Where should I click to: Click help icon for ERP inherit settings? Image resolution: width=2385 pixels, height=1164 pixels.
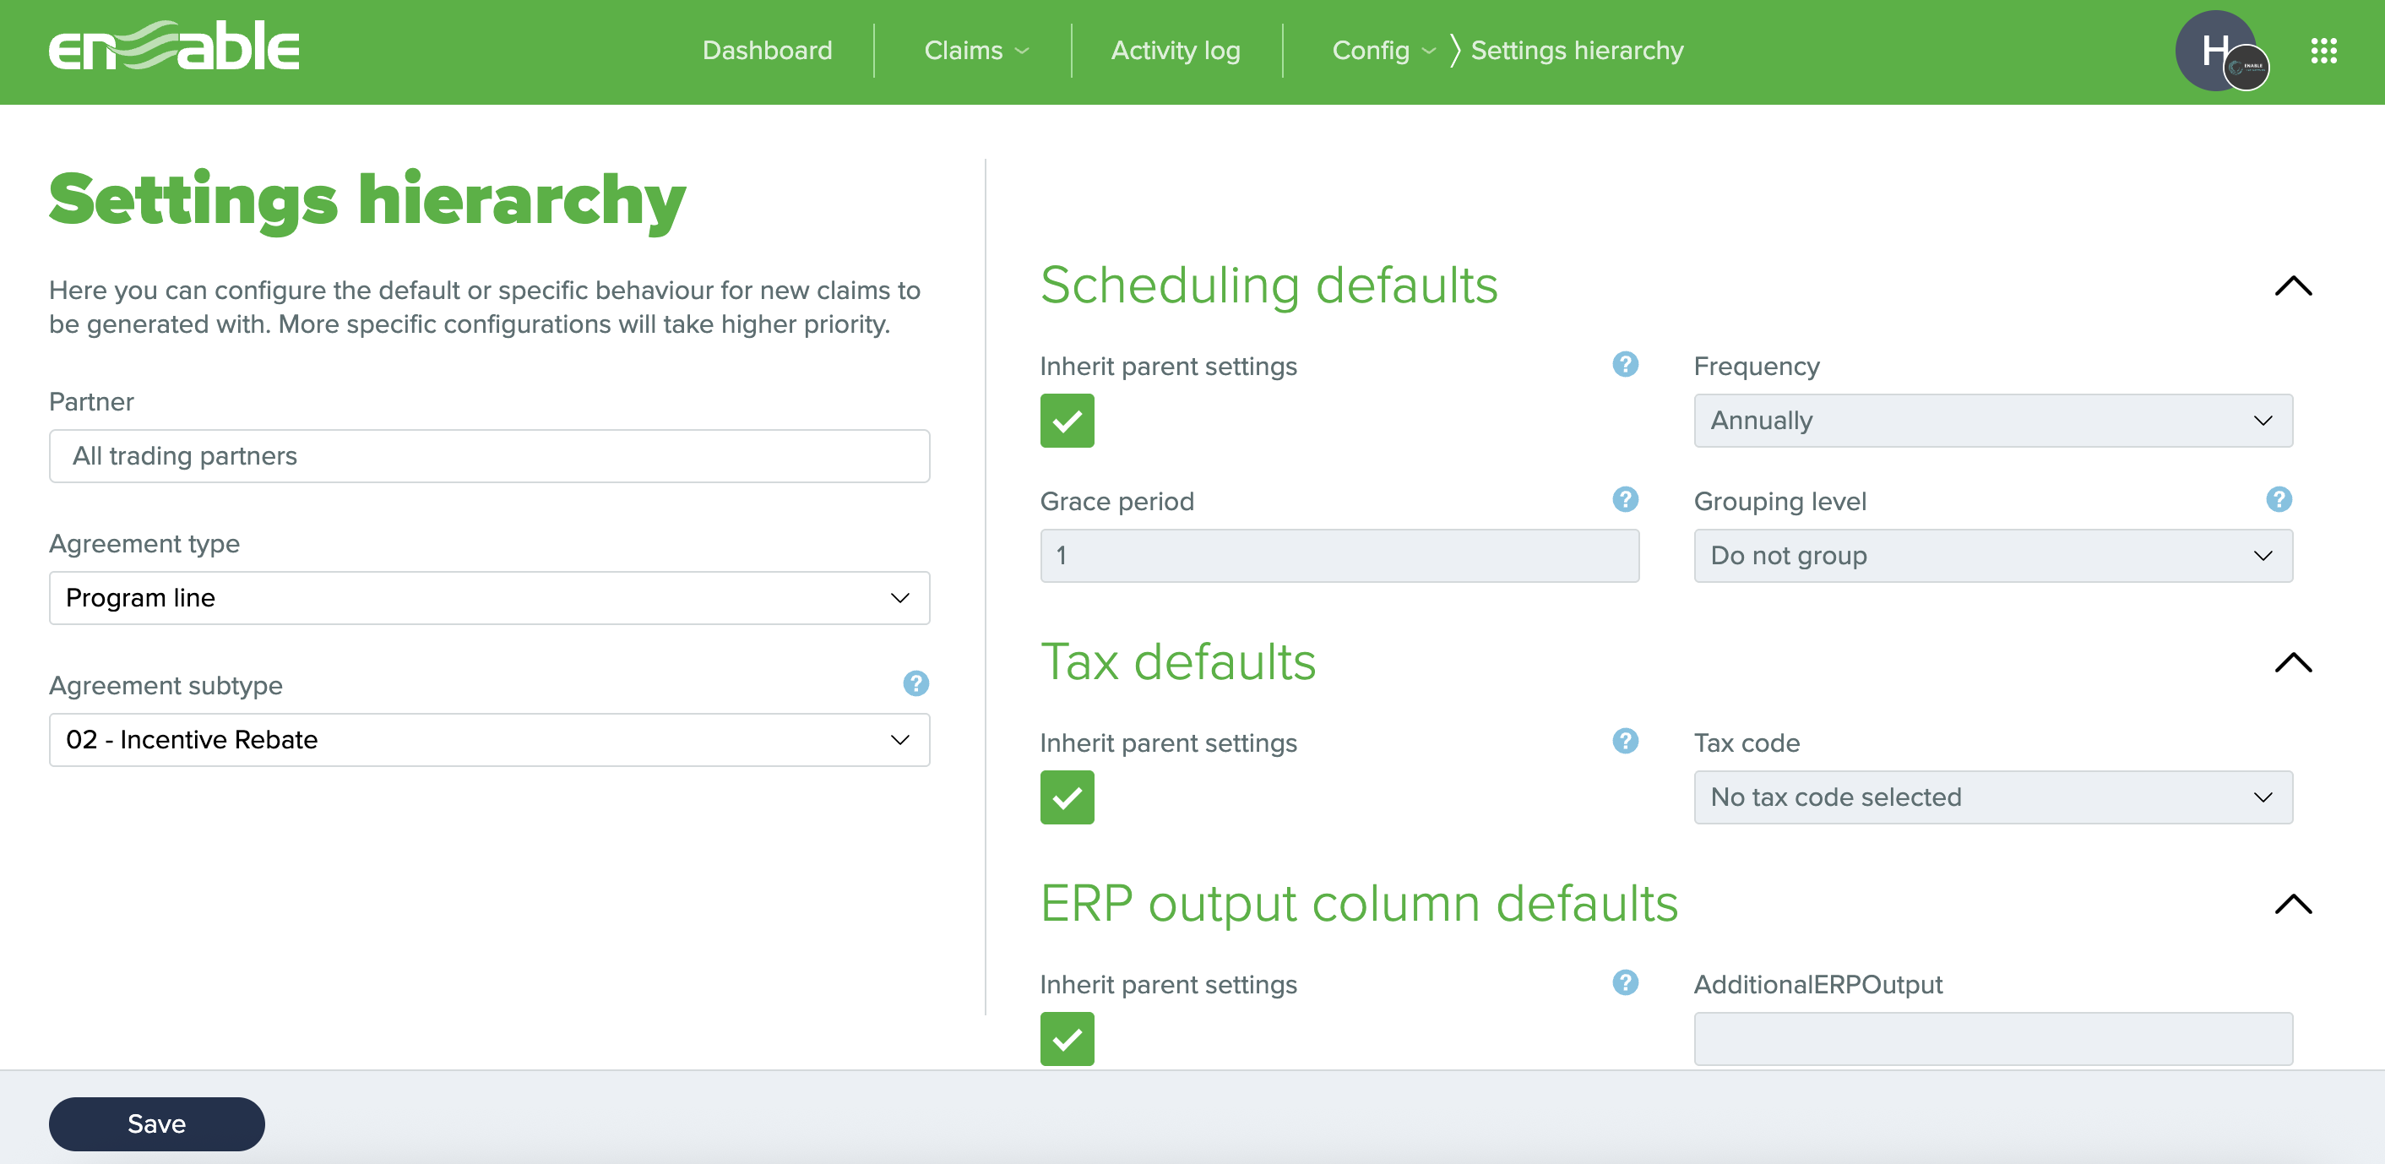[x=1625, y=983]
